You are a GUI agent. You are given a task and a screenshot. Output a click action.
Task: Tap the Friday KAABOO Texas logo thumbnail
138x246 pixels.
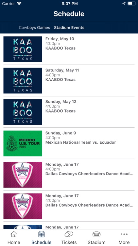[23, 49]
